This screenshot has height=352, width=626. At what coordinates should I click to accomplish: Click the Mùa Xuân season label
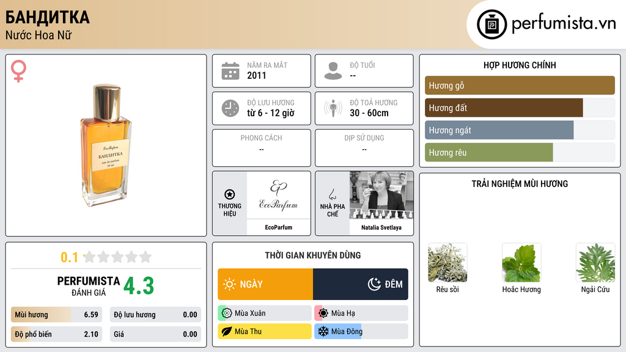tap(250, 313)
